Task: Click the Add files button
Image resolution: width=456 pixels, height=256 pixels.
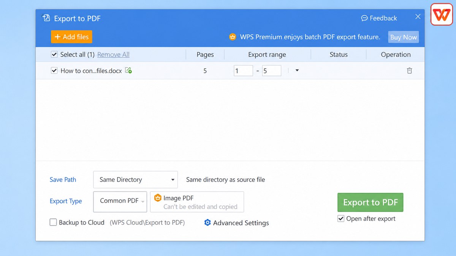Action: point(71,37)
